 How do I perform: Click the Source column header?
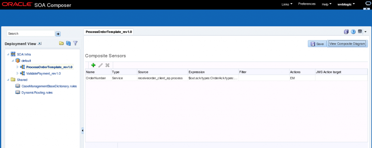click(x=162, y=72)
